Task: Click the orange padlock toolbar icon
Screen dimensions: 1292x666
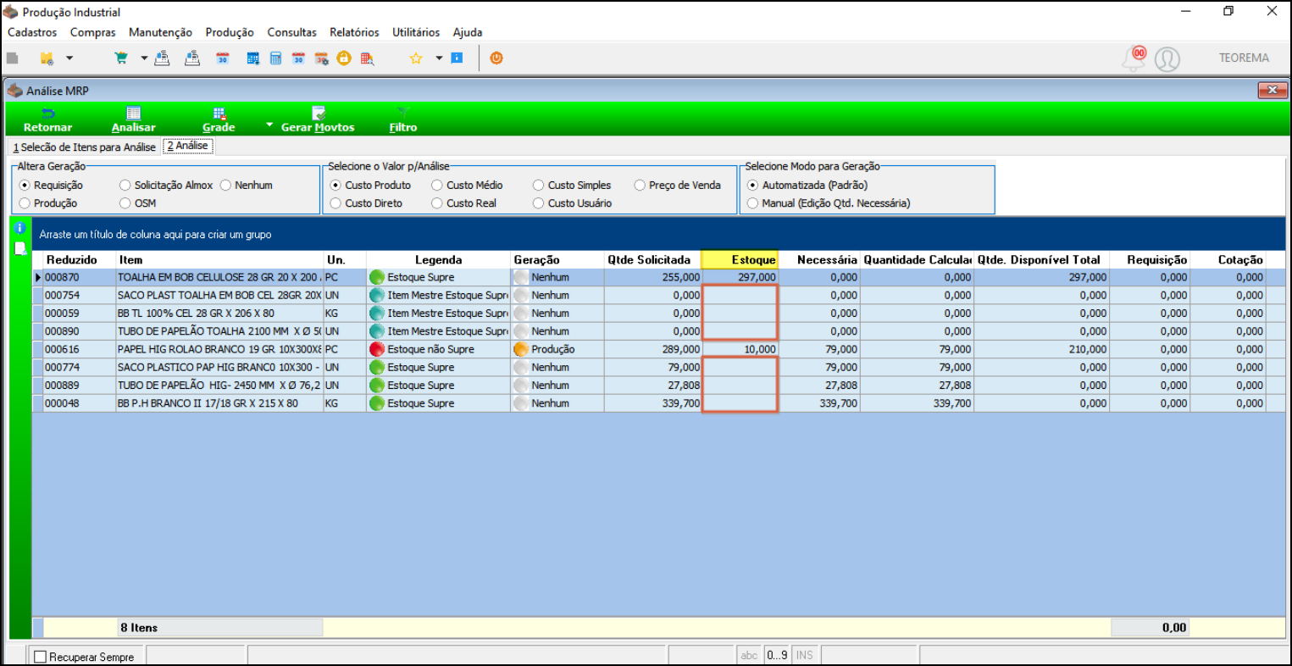Action: 344,58
